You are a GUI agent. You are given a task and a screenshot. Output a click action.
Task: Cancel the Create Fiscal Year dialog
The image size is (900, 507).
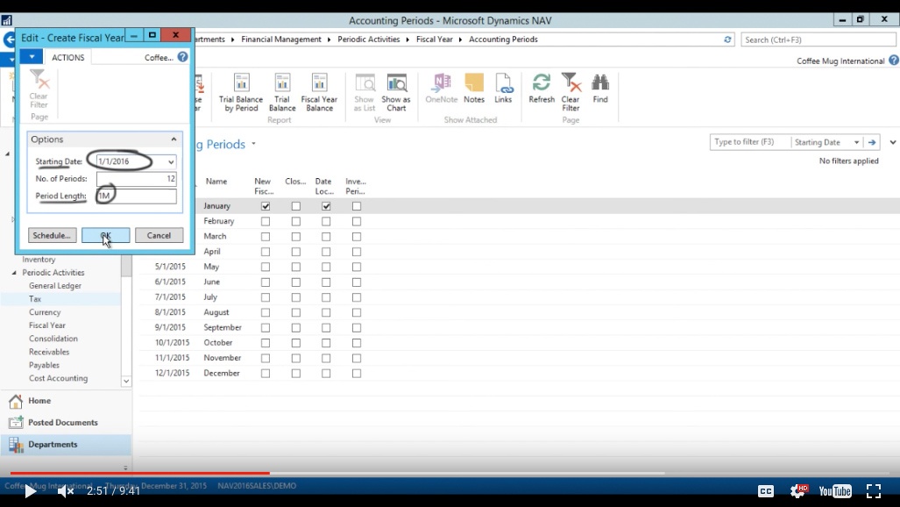click(159, 236)
